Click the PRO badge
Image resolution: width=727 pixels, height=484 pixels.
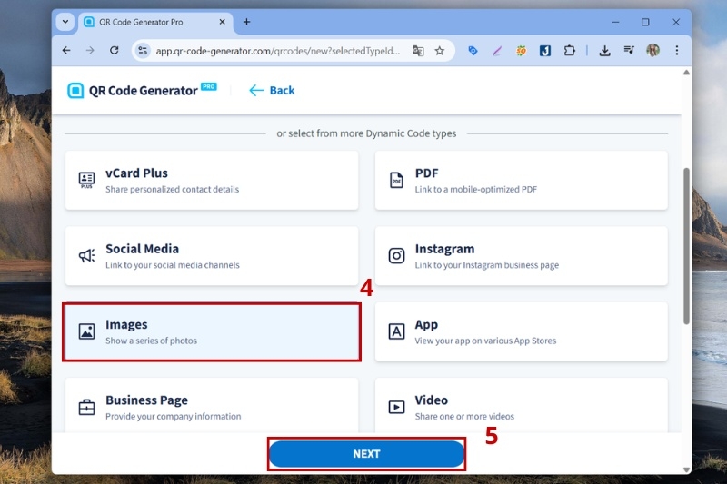click(209, 86)
